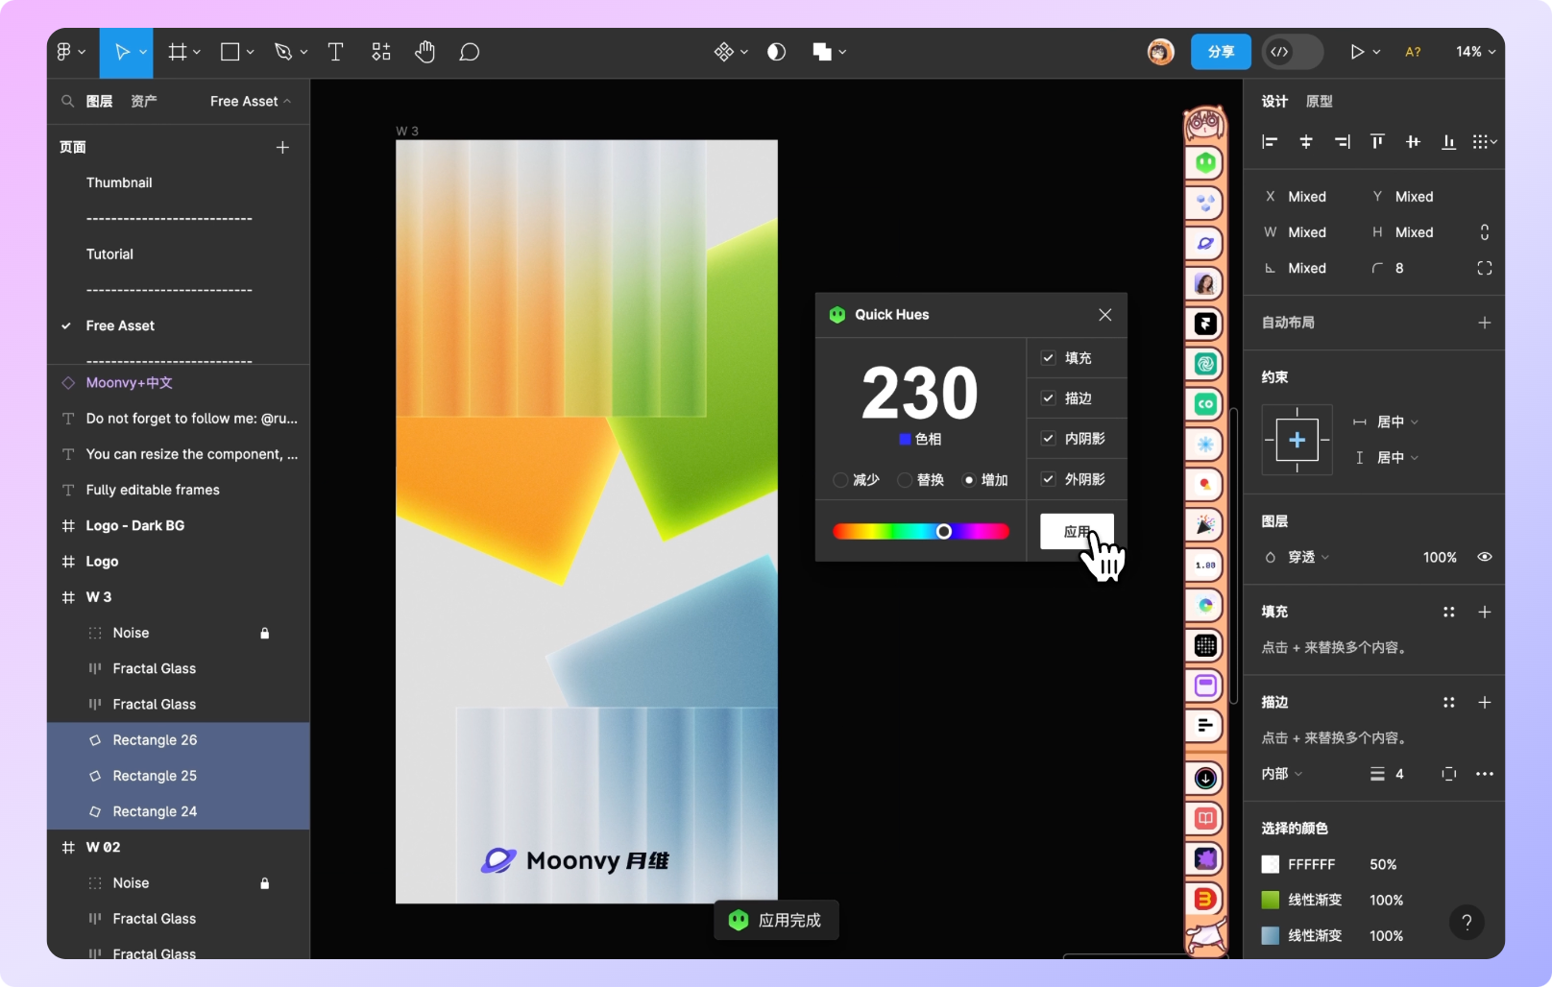The image size is (1552, 987).
Task: Switch to the 原型 tab
Action: [1319, 101]
